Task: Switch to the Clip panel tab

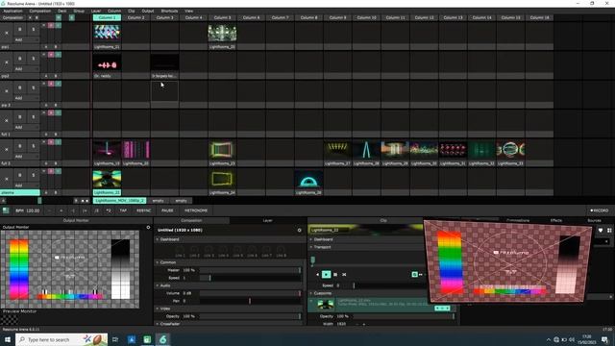Action: tap(383, 220)
